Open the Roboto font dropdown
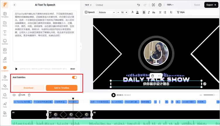 click(x=107, y=12)
